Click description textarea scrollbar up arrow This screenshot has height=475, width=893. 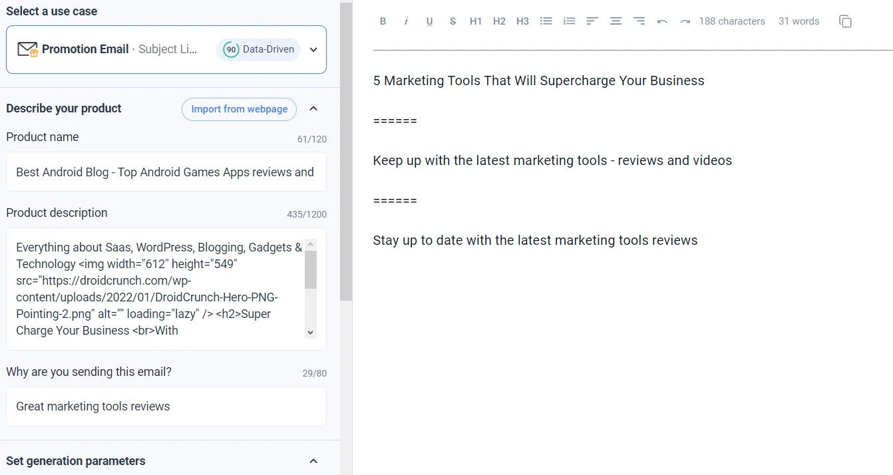(311, 245)
